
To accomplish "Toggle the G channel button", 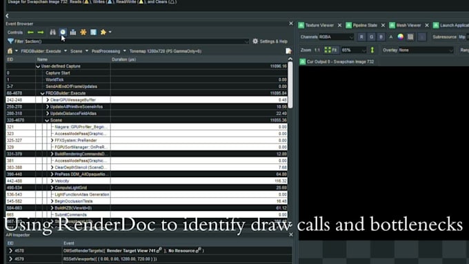I will click(x=371, y=37).
